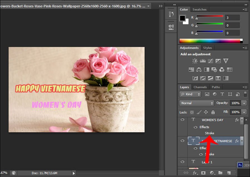Image resolution: width=250 pixels, height=177 pixels.
Task: Add a Curves adjustment
Action: pos(210,61)
